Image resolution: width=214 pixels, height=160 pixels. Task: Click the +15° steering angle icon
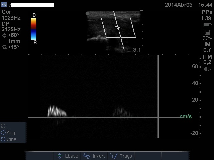(x=4, y=47)
